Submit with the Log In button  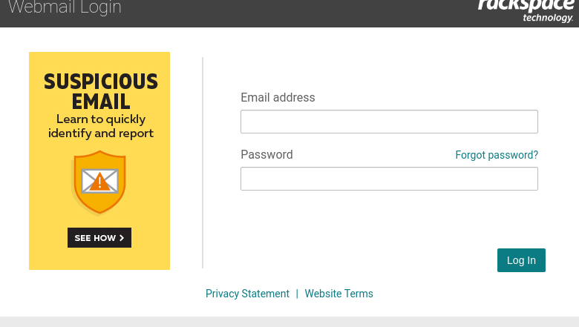pyautogui.click(x=521, y=260)
